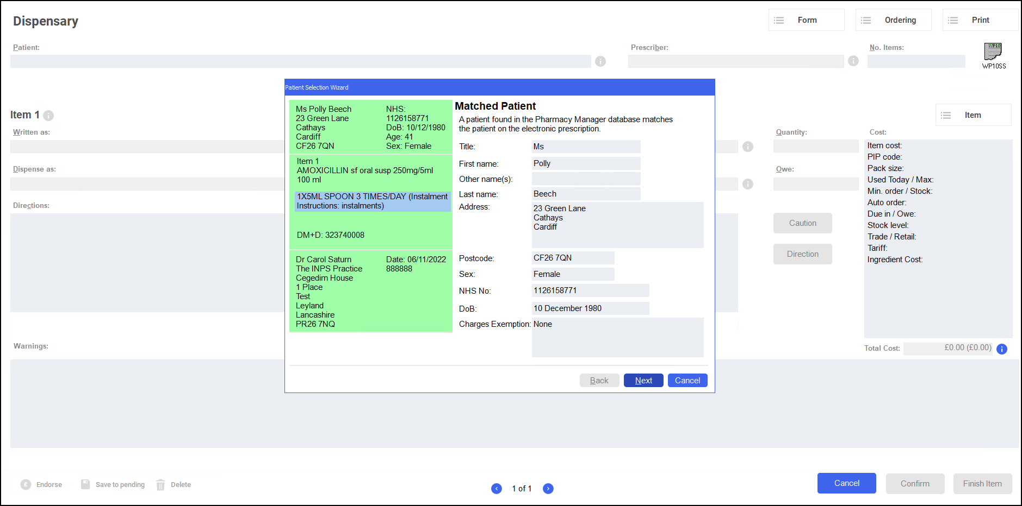Select highlighted dosage instruction 1X5ML SPOON

click(x=373, y=201)
